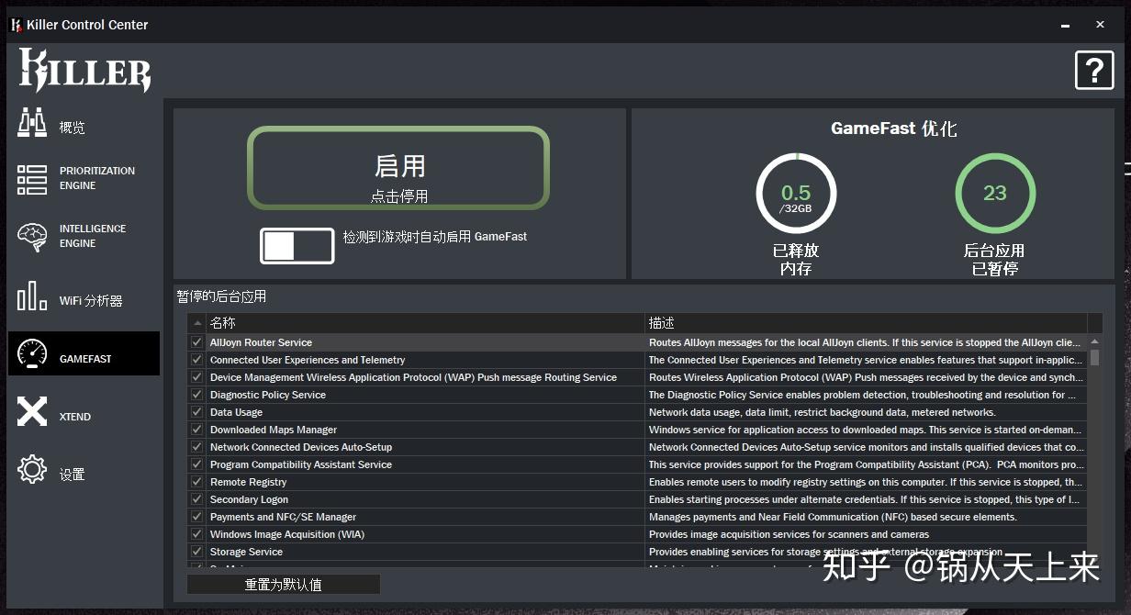Uncheck Downloaded Maps Manager checkbox
Image resolution: width=1131 pixels, height=615 pixels.
click(196, 430)
